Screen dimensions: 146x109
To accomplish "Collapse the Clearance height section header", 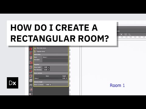I will pyautogui.click(x=51, y=82).
